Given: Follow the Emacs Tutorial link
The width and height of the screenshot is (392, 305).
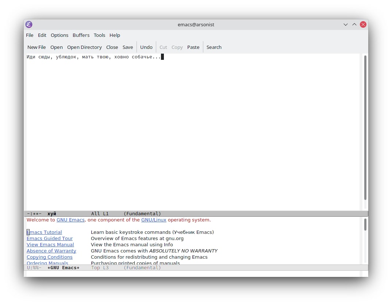Looking at the screenshot, I should [x=44, y=232].
